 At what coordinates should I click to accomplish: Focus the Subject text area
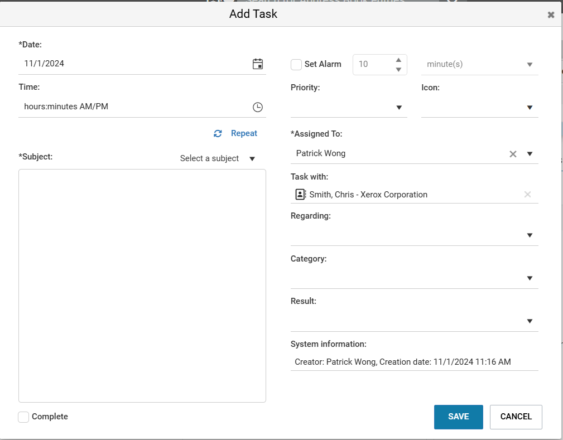tap(142, 286)
